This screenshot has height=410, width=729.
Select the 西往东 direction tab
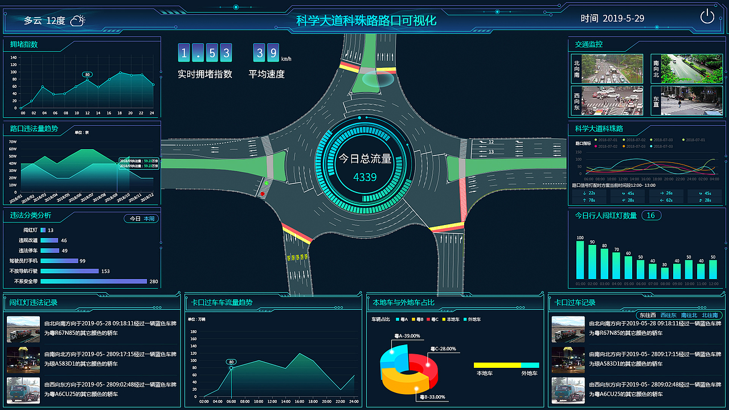coord(668,315)
